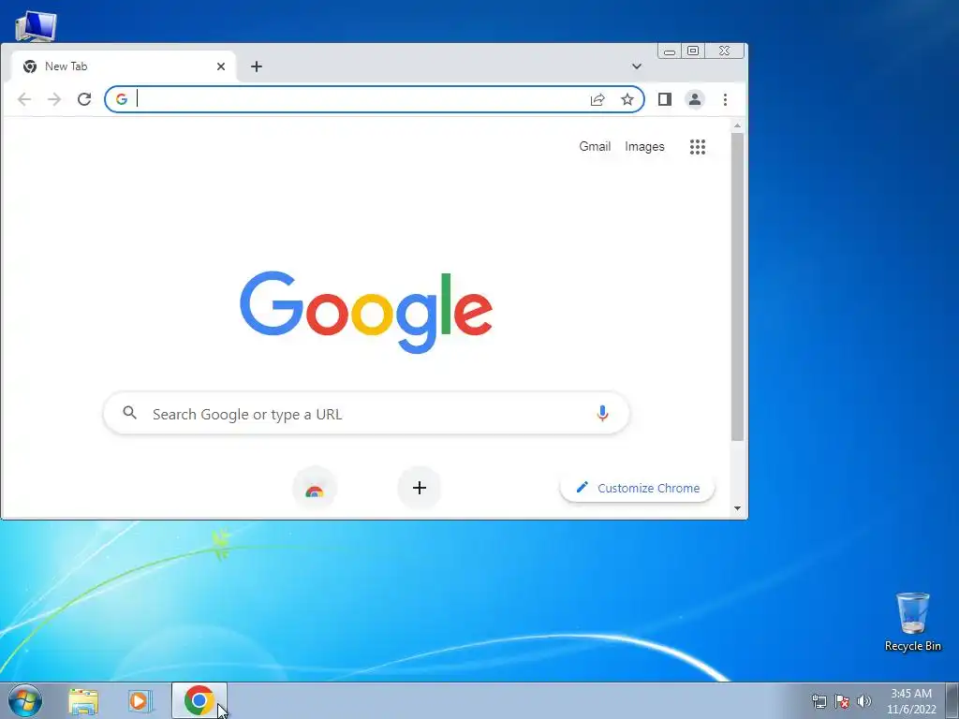Click the page scrollbar up arrow
959x719 pixels.
coord(738,125)
